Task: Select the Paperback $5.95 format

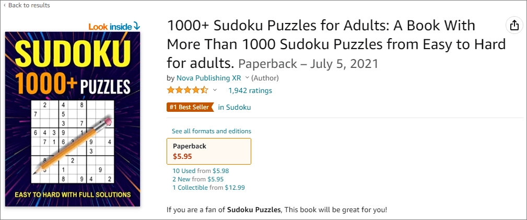Action: (208, 151)
